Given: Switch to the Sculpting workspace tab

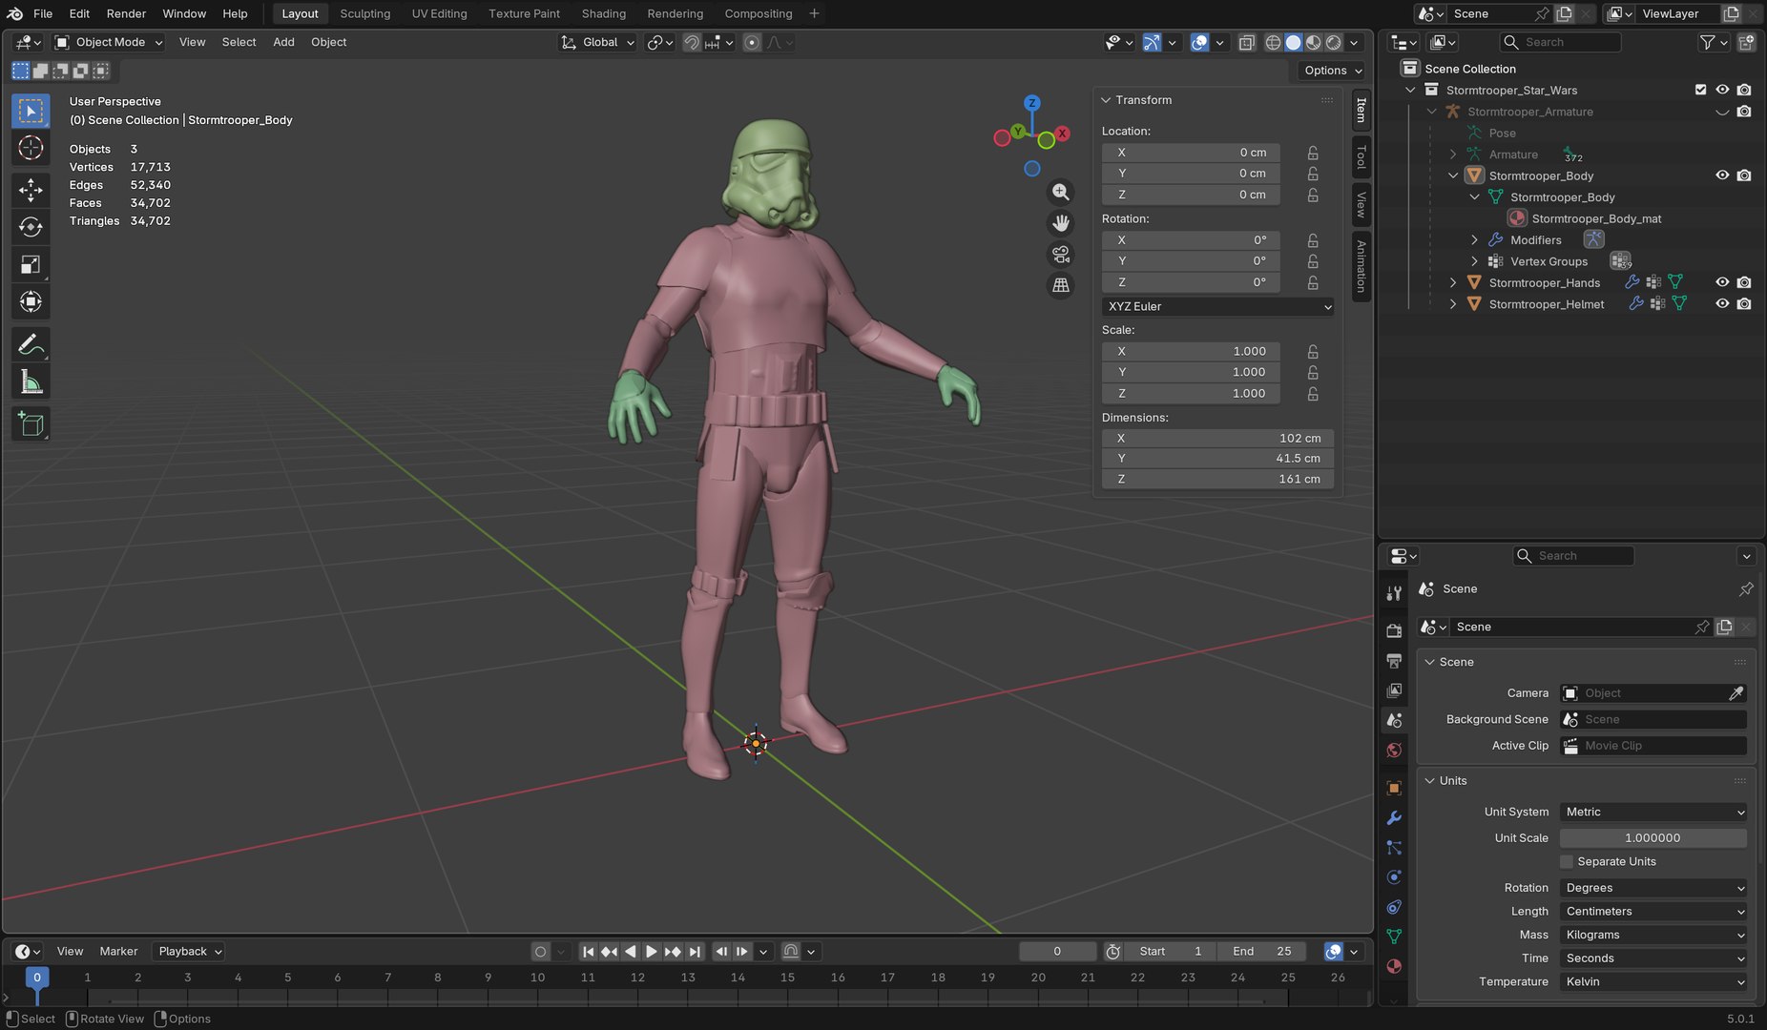Looking at the screenshot, I should (364, 13).
